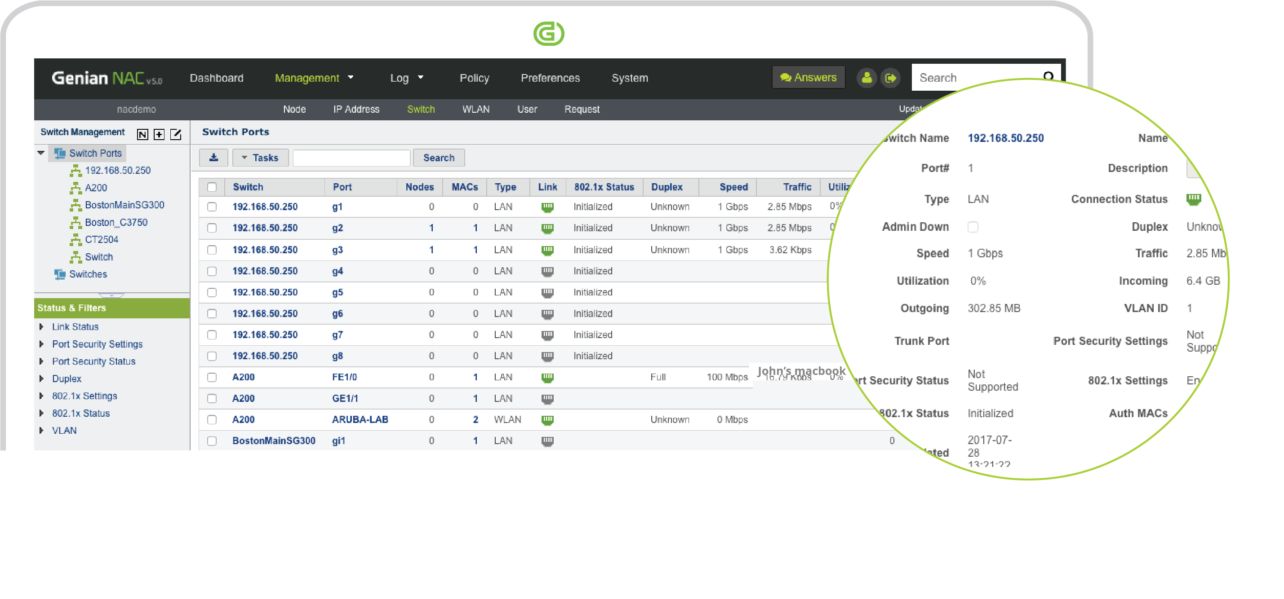The width and height of the screenshot is (1284, 599).
Task: Click the network icon beside A200
Action: 75,188
